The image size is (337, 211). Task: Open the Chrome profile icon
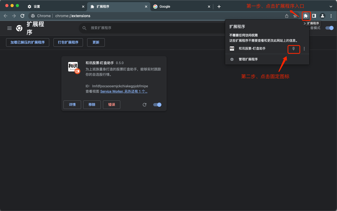(323, 16)
